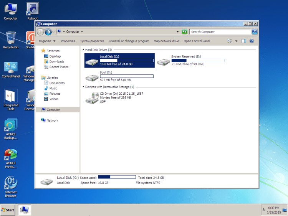The width and height of the screenshot is (288, 216).
Task: Click Uninstall or change a program
Action: click(129, 41)
